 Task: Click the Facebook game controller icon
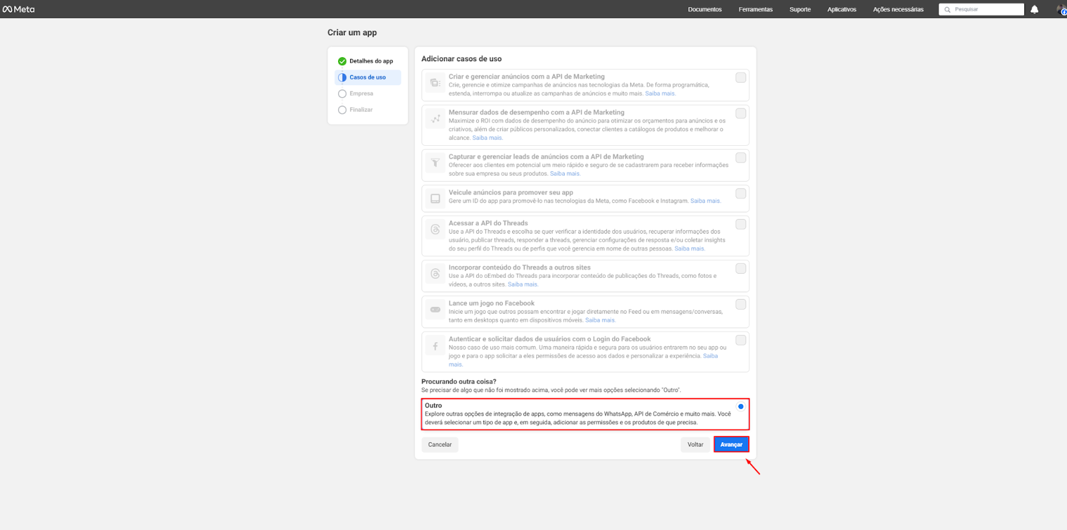click(435, 310)
